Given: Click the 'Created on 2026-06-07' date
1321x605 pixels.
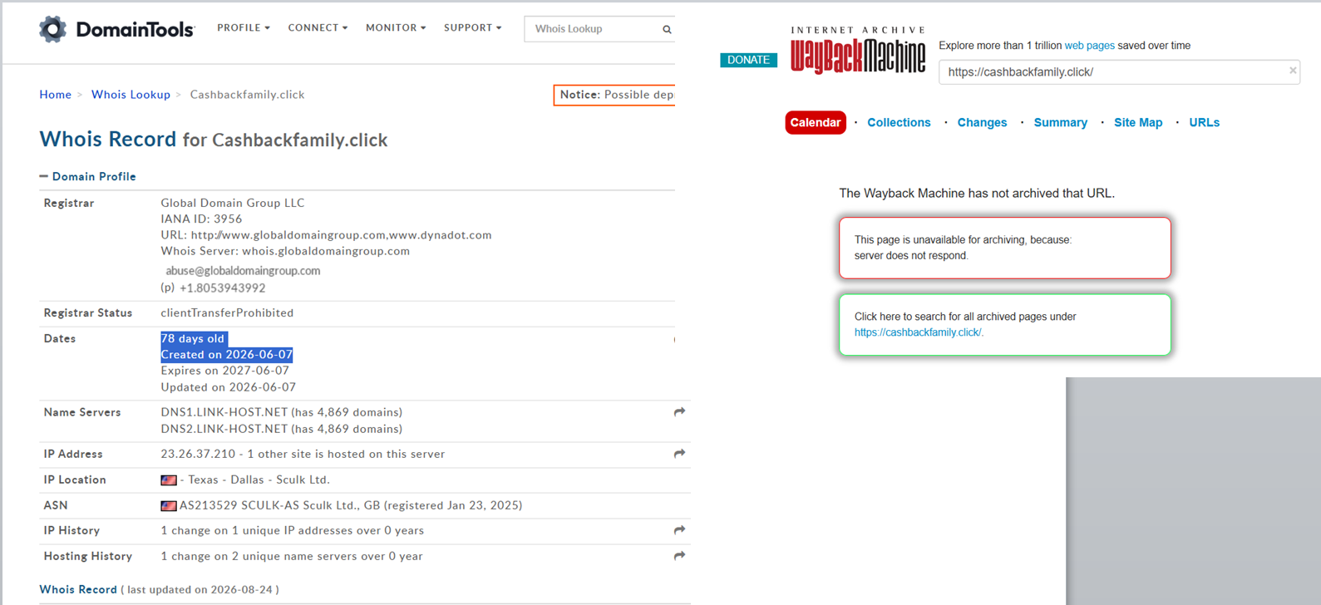Looking at the screenshot, I should click(226, 355).
